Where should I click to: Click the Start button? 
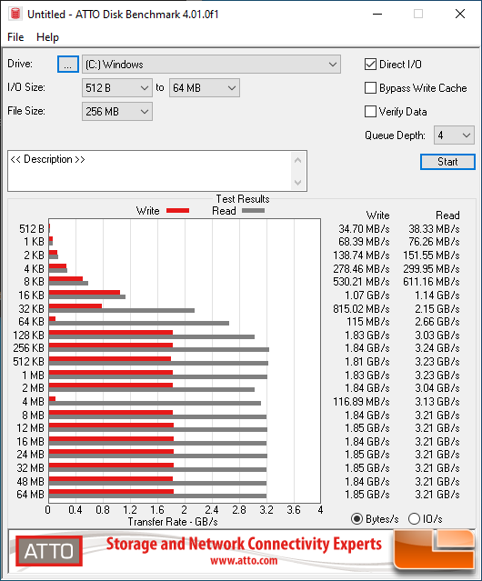447,162
